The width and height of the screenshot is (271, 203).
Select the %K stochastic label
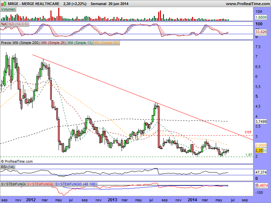point(4,24)
